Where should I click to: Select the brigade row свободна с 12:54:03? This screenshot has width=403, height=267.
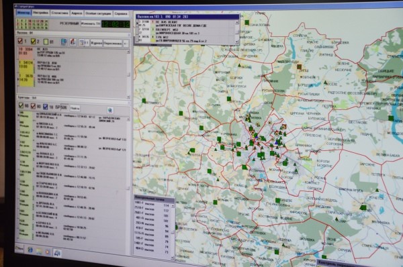(73, 117)
